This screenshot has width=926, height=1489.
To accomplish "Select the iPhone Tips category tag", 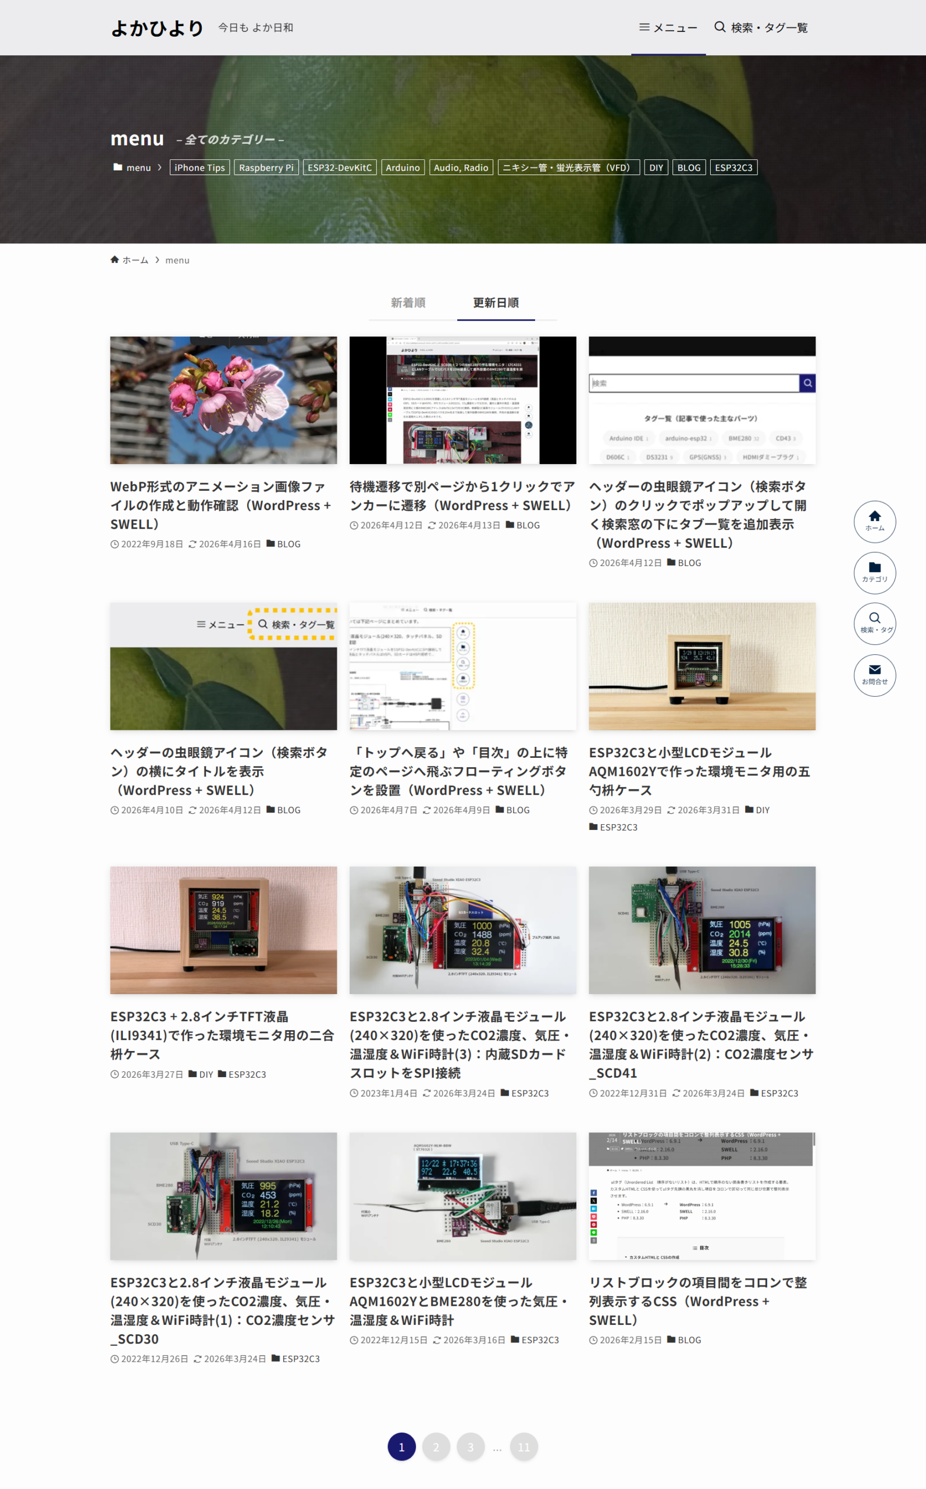I will (x=199, y=168).
